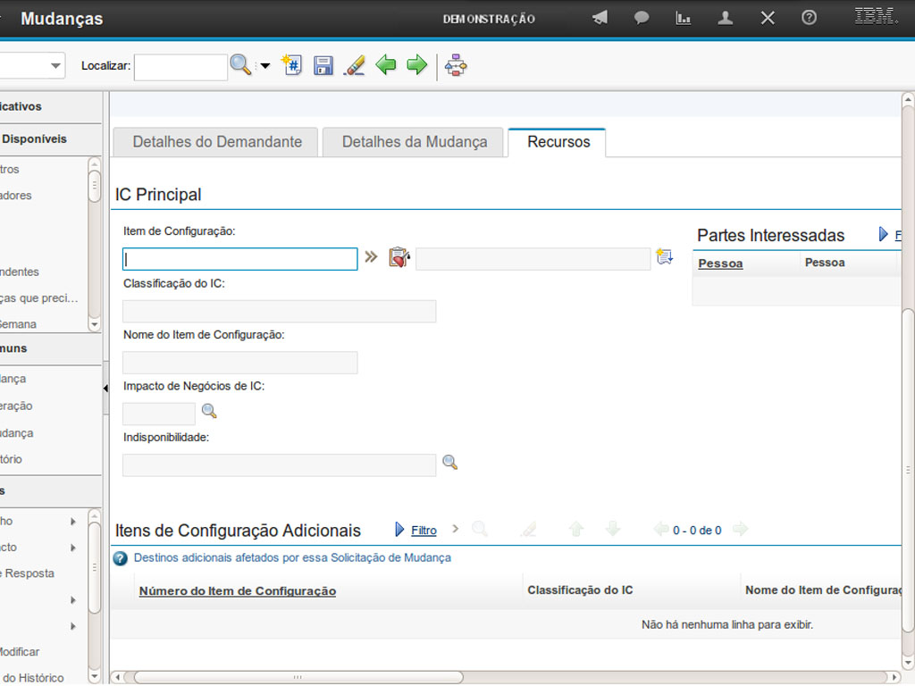Go to previous record with left green arrow
The height and width of the screenshot is (686, 915).
[x=385, y=65]
